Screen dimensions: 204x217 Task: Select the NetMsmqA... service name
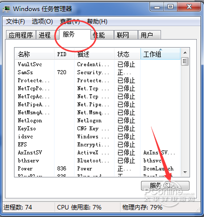point(33,112)
